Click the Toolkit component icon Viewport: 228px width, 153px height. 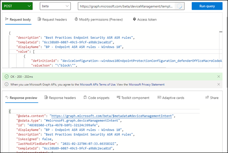pyautogui.click(x=119, y=97)
